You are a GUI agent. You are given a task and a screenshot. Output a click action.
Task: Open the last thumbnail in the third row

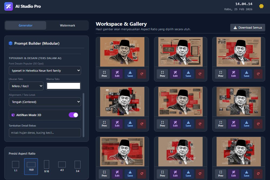click(x=239, y=152)
